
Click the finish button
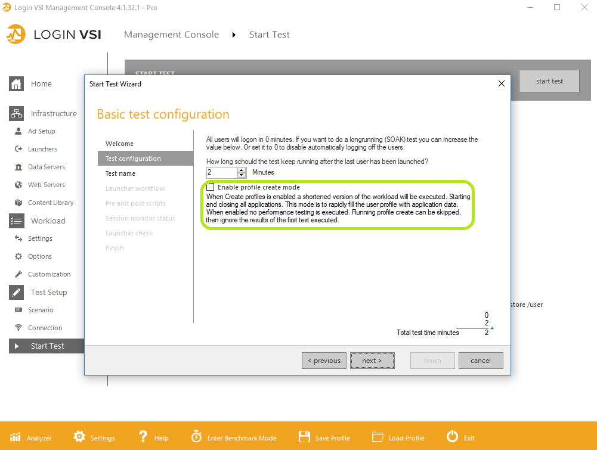pyautogui.click(x=432, y=361)
